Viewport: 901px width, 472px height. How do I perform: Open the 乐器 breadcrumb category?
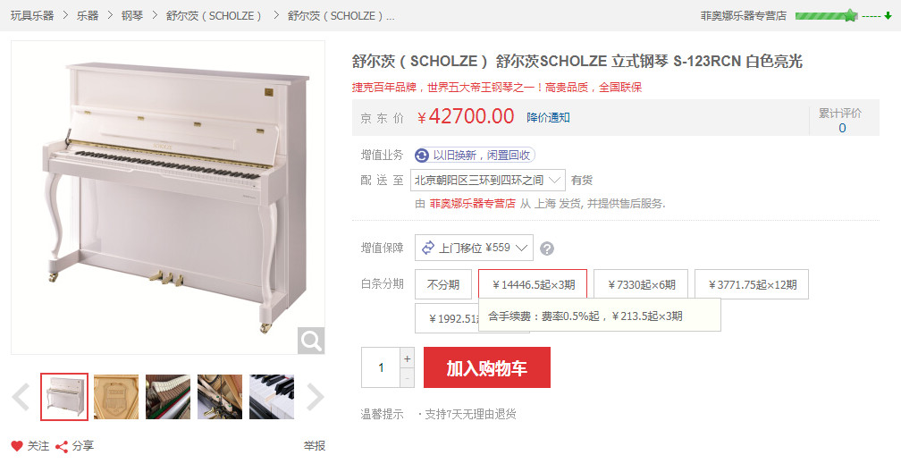click(x=88, y=15)
